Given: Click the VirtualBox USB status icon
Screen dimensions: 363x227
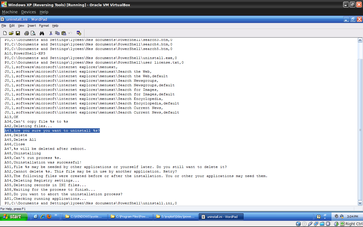Looking at the screenshot, I should pos(310,224).
